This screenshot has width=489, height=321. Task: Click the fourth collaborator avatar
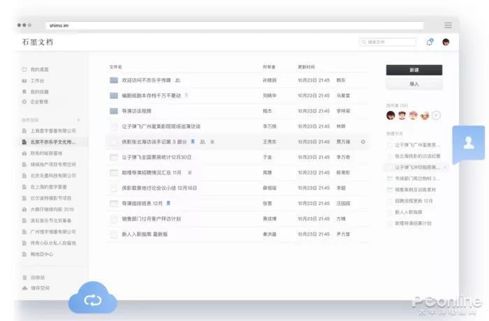[x=425, y=116]
